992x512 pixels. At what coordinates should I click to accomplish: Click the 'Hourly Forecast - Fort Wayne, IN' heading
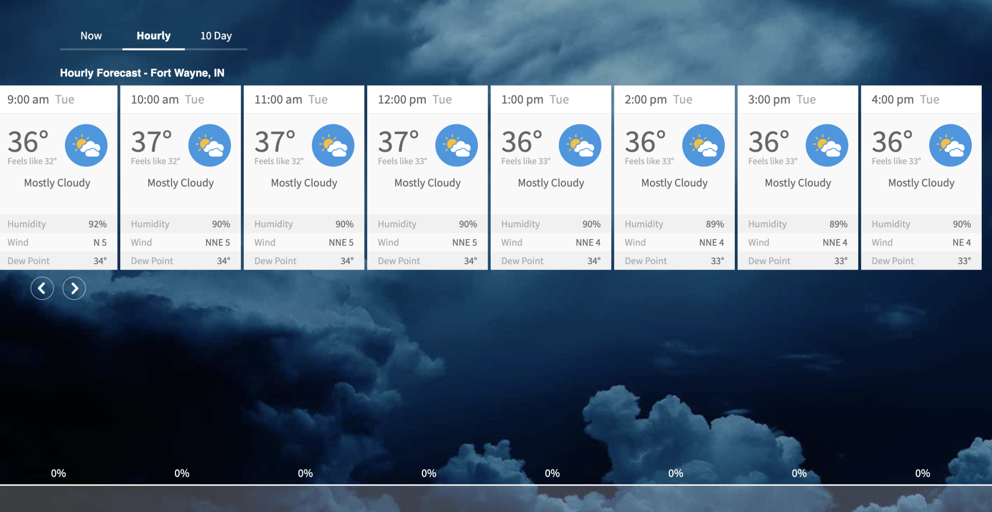click(x=142, y=73)
